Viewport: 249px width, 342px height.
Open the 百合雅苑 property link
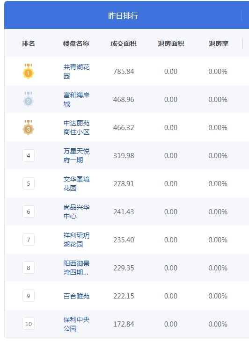click(x=76, y=296)
